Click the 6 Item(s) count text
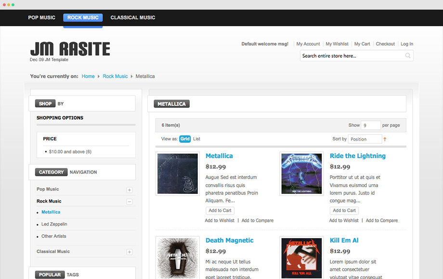The height and width of the screenshot is (279, 443). (x=170, y=125)
